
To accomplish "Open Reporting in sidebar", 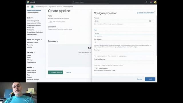I will click(x=30, y=45).
